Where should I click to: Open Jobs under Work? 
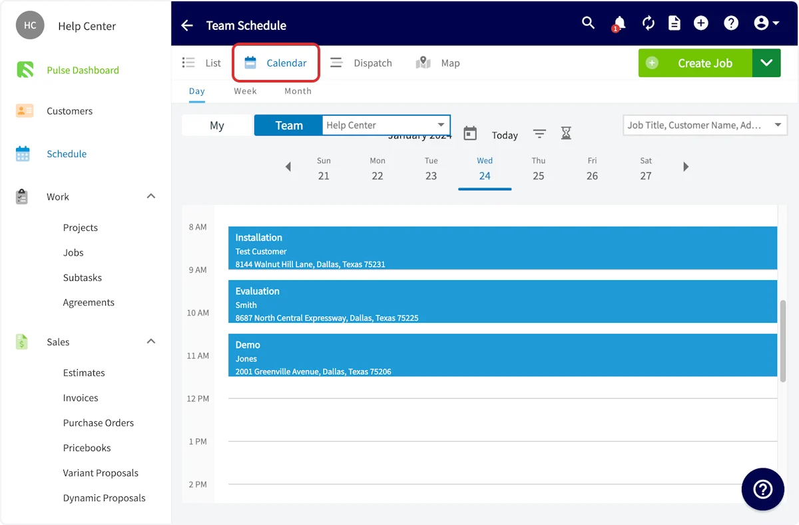[x=73, y=253]
